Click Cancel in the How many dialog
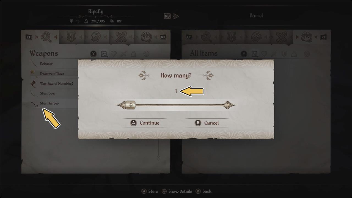 click(207, 123)
